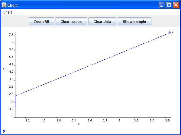The image size is (181, 135).
Task: Click the Clear traces button
Action: (x=71, y=21)
